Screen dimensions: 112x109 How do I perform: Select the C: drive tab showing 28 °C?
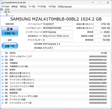[x=7, y=12]
